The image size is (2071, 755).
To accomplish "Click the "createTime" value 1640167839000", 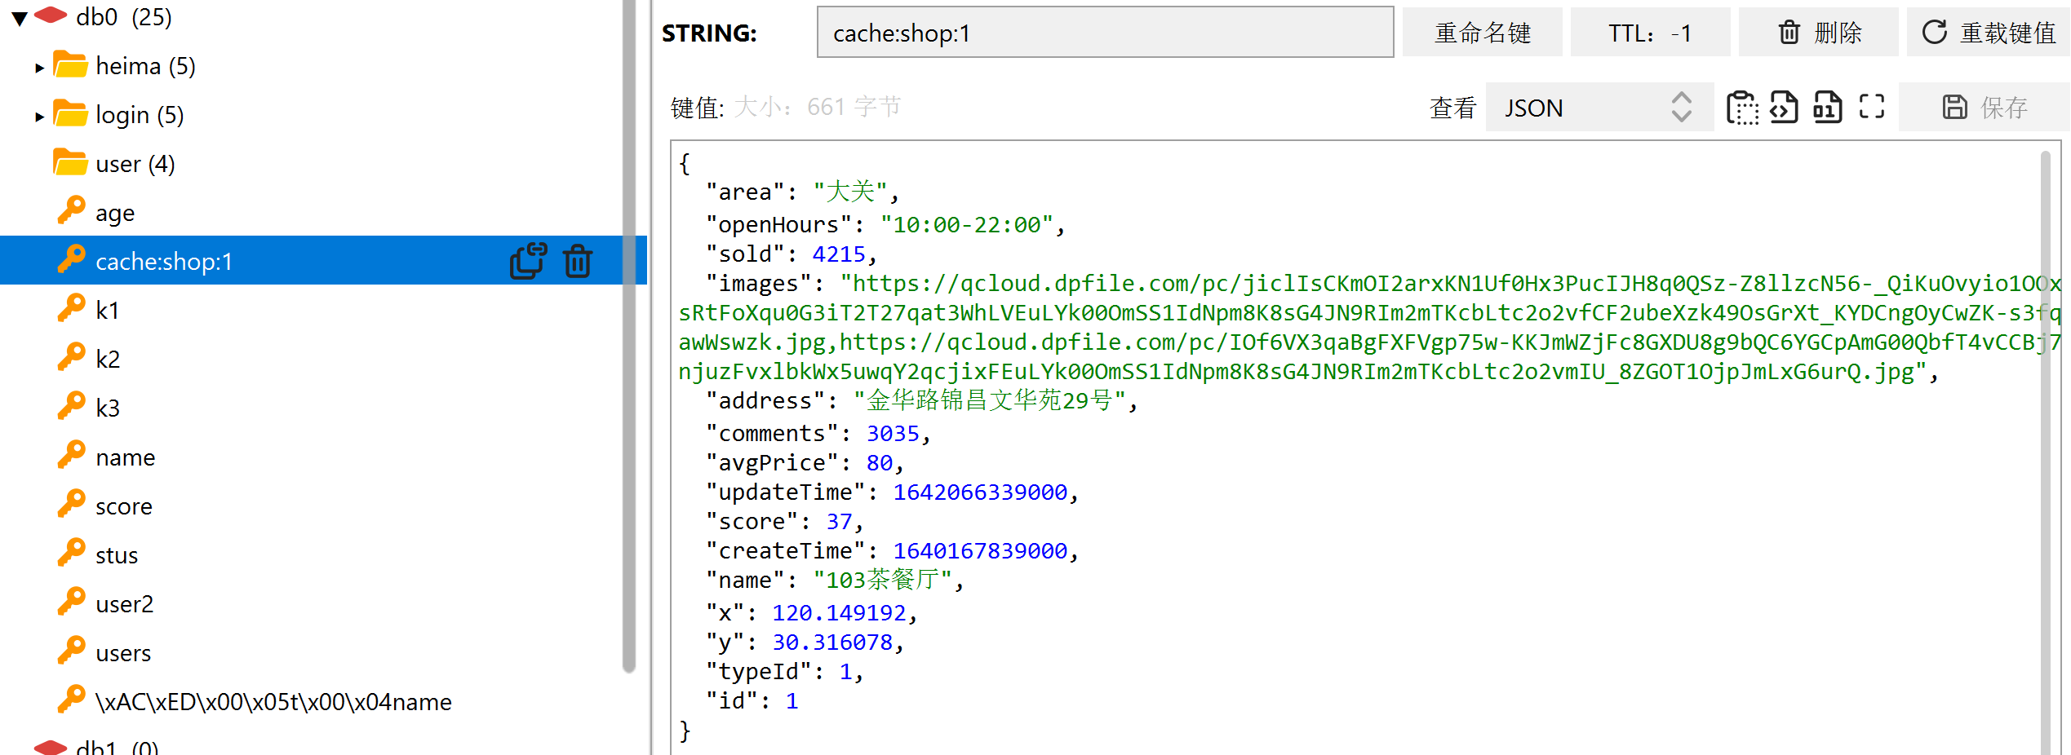I will (x=980, y=550).
